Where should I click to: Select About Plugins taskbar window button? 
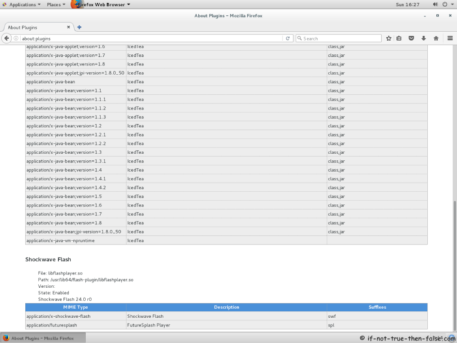43,338
